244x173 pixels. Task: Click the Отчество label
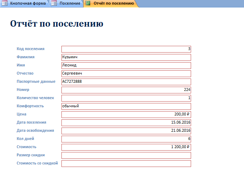(25, 73)
